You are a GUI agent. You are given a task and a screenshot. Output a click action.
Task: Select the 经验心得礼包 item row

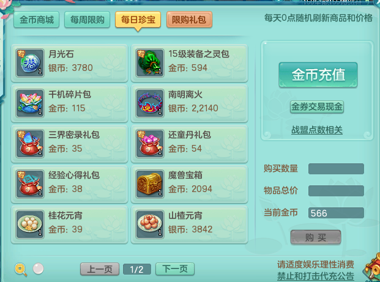coord(69,184)
